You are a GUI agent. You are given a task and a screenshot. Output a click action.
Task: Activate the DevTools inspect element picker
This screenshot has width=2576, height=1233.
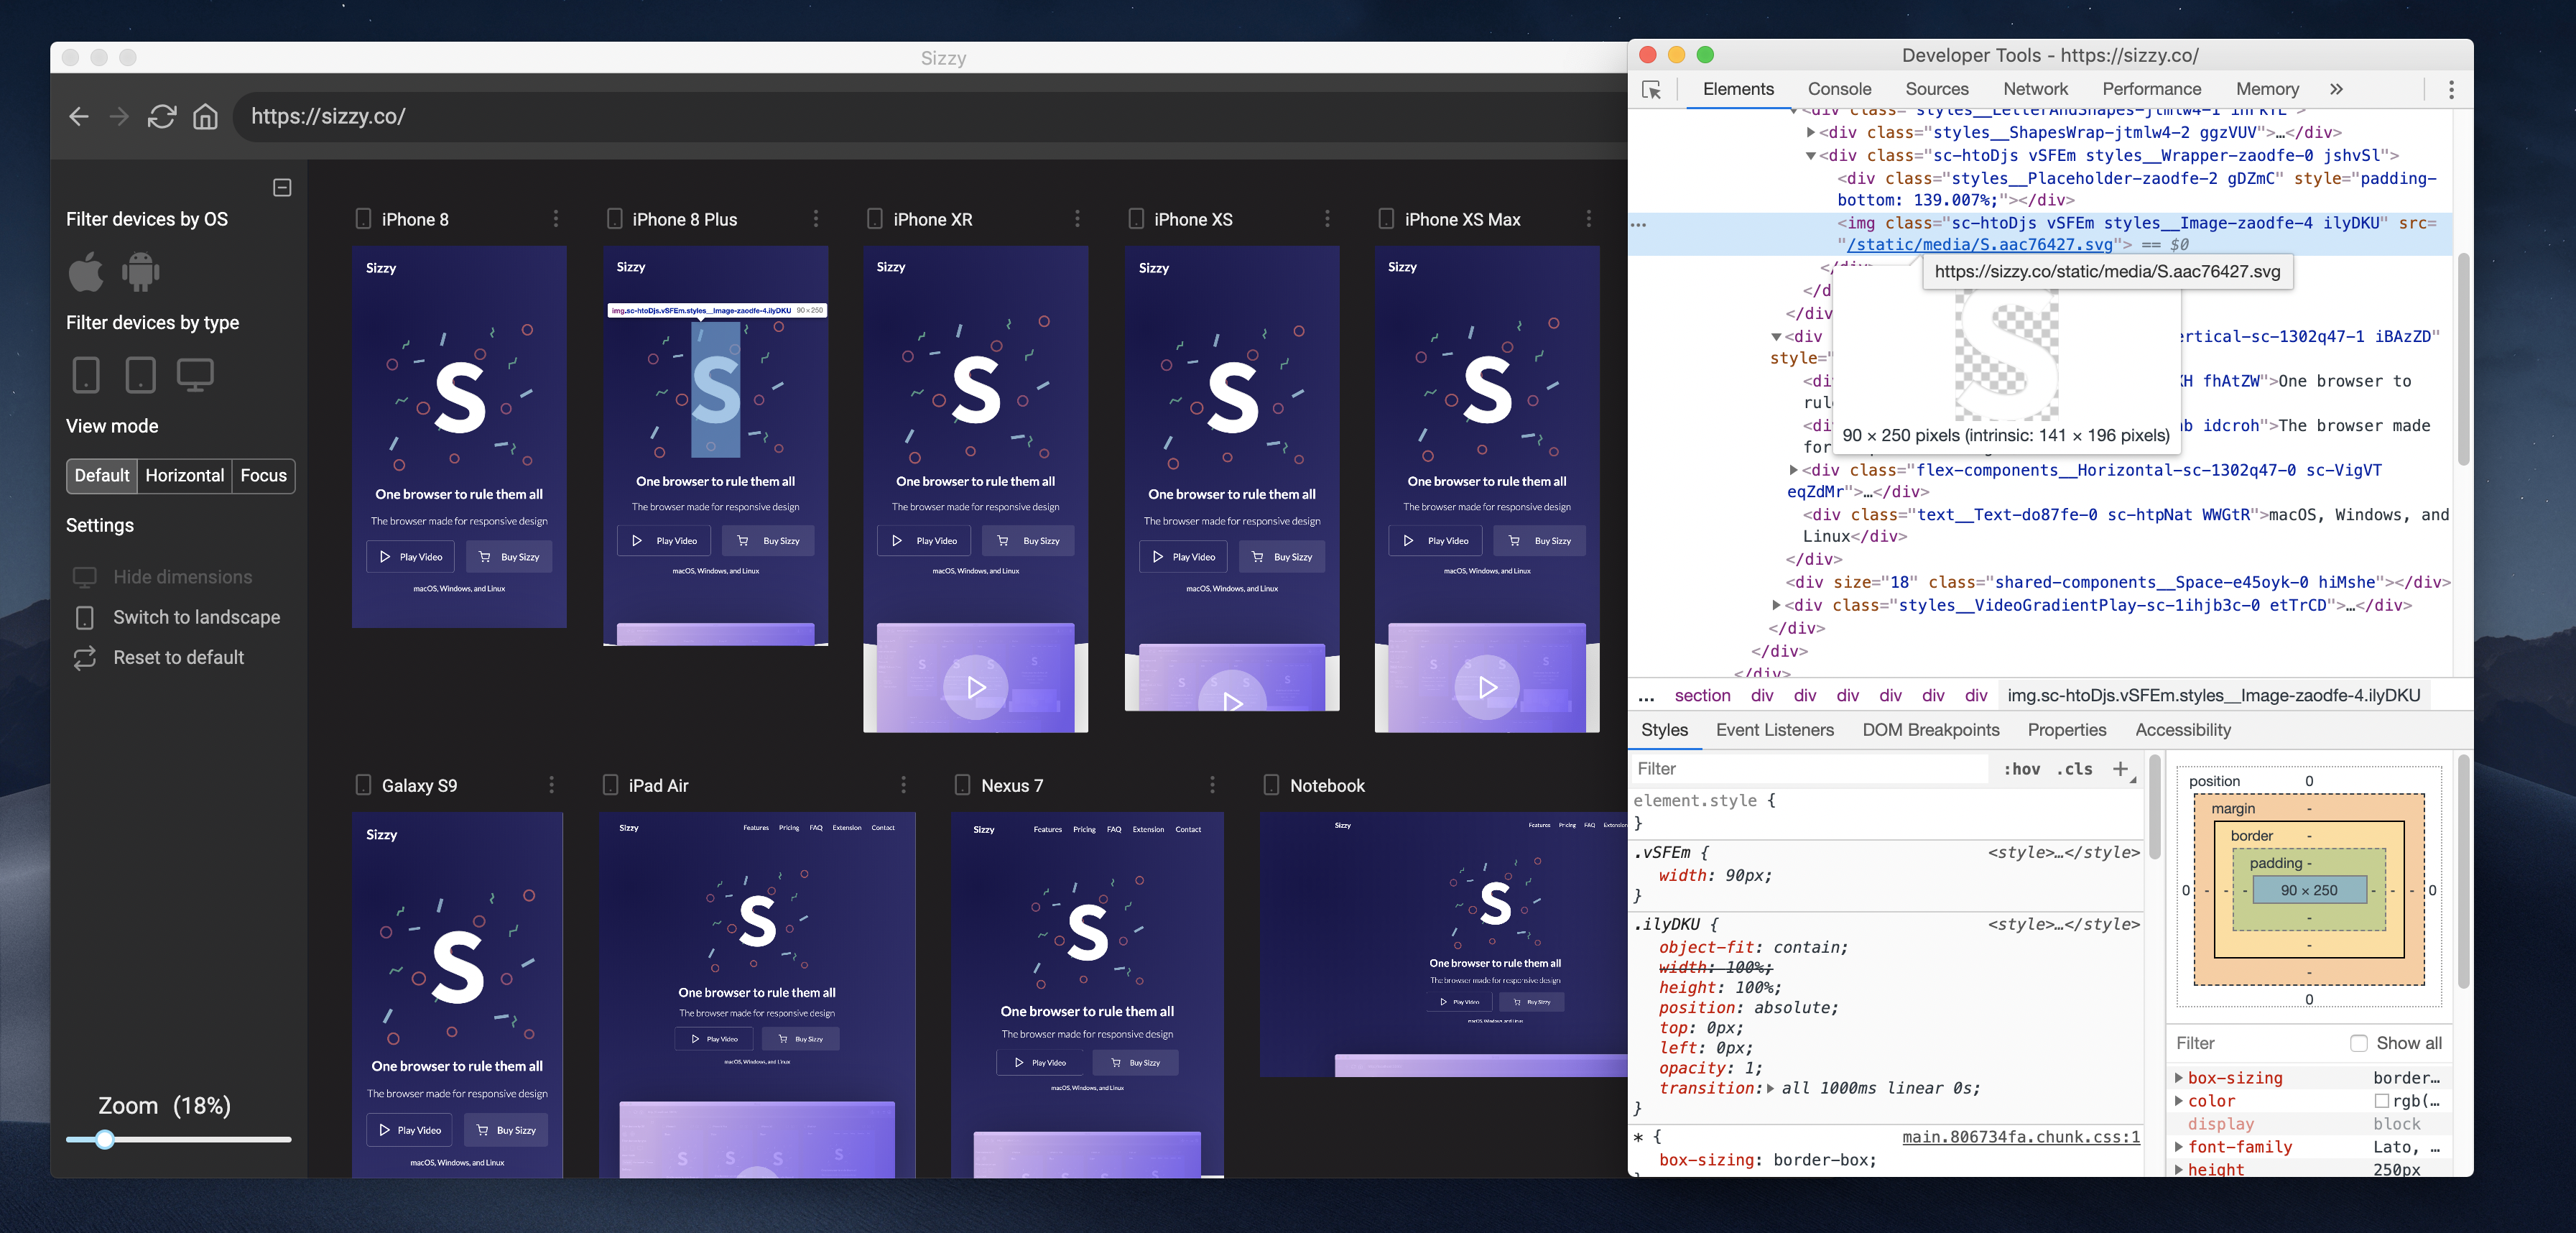(x=1652, y=90)
